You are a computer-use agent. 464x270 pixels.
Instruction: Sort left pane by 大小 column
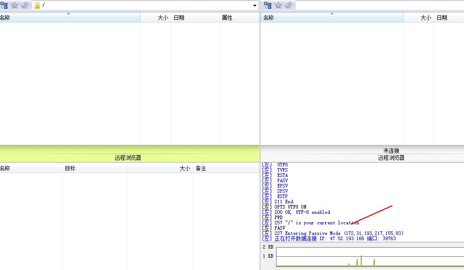pyautogui.click(x=156, y=18)
